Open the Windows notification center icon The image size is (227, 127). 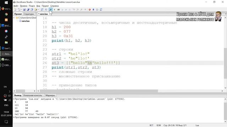(6, 122)
